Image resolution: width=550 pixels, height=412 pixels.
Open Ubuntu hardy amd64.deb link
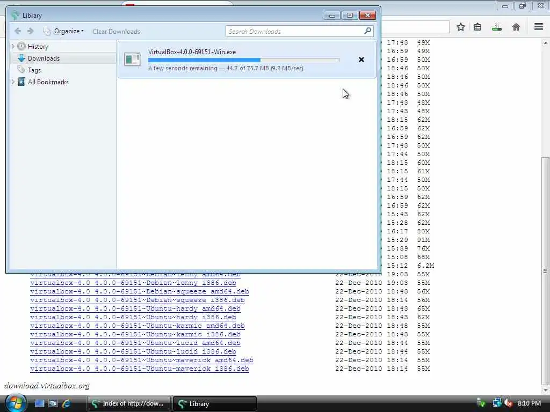tap(135, 308)
